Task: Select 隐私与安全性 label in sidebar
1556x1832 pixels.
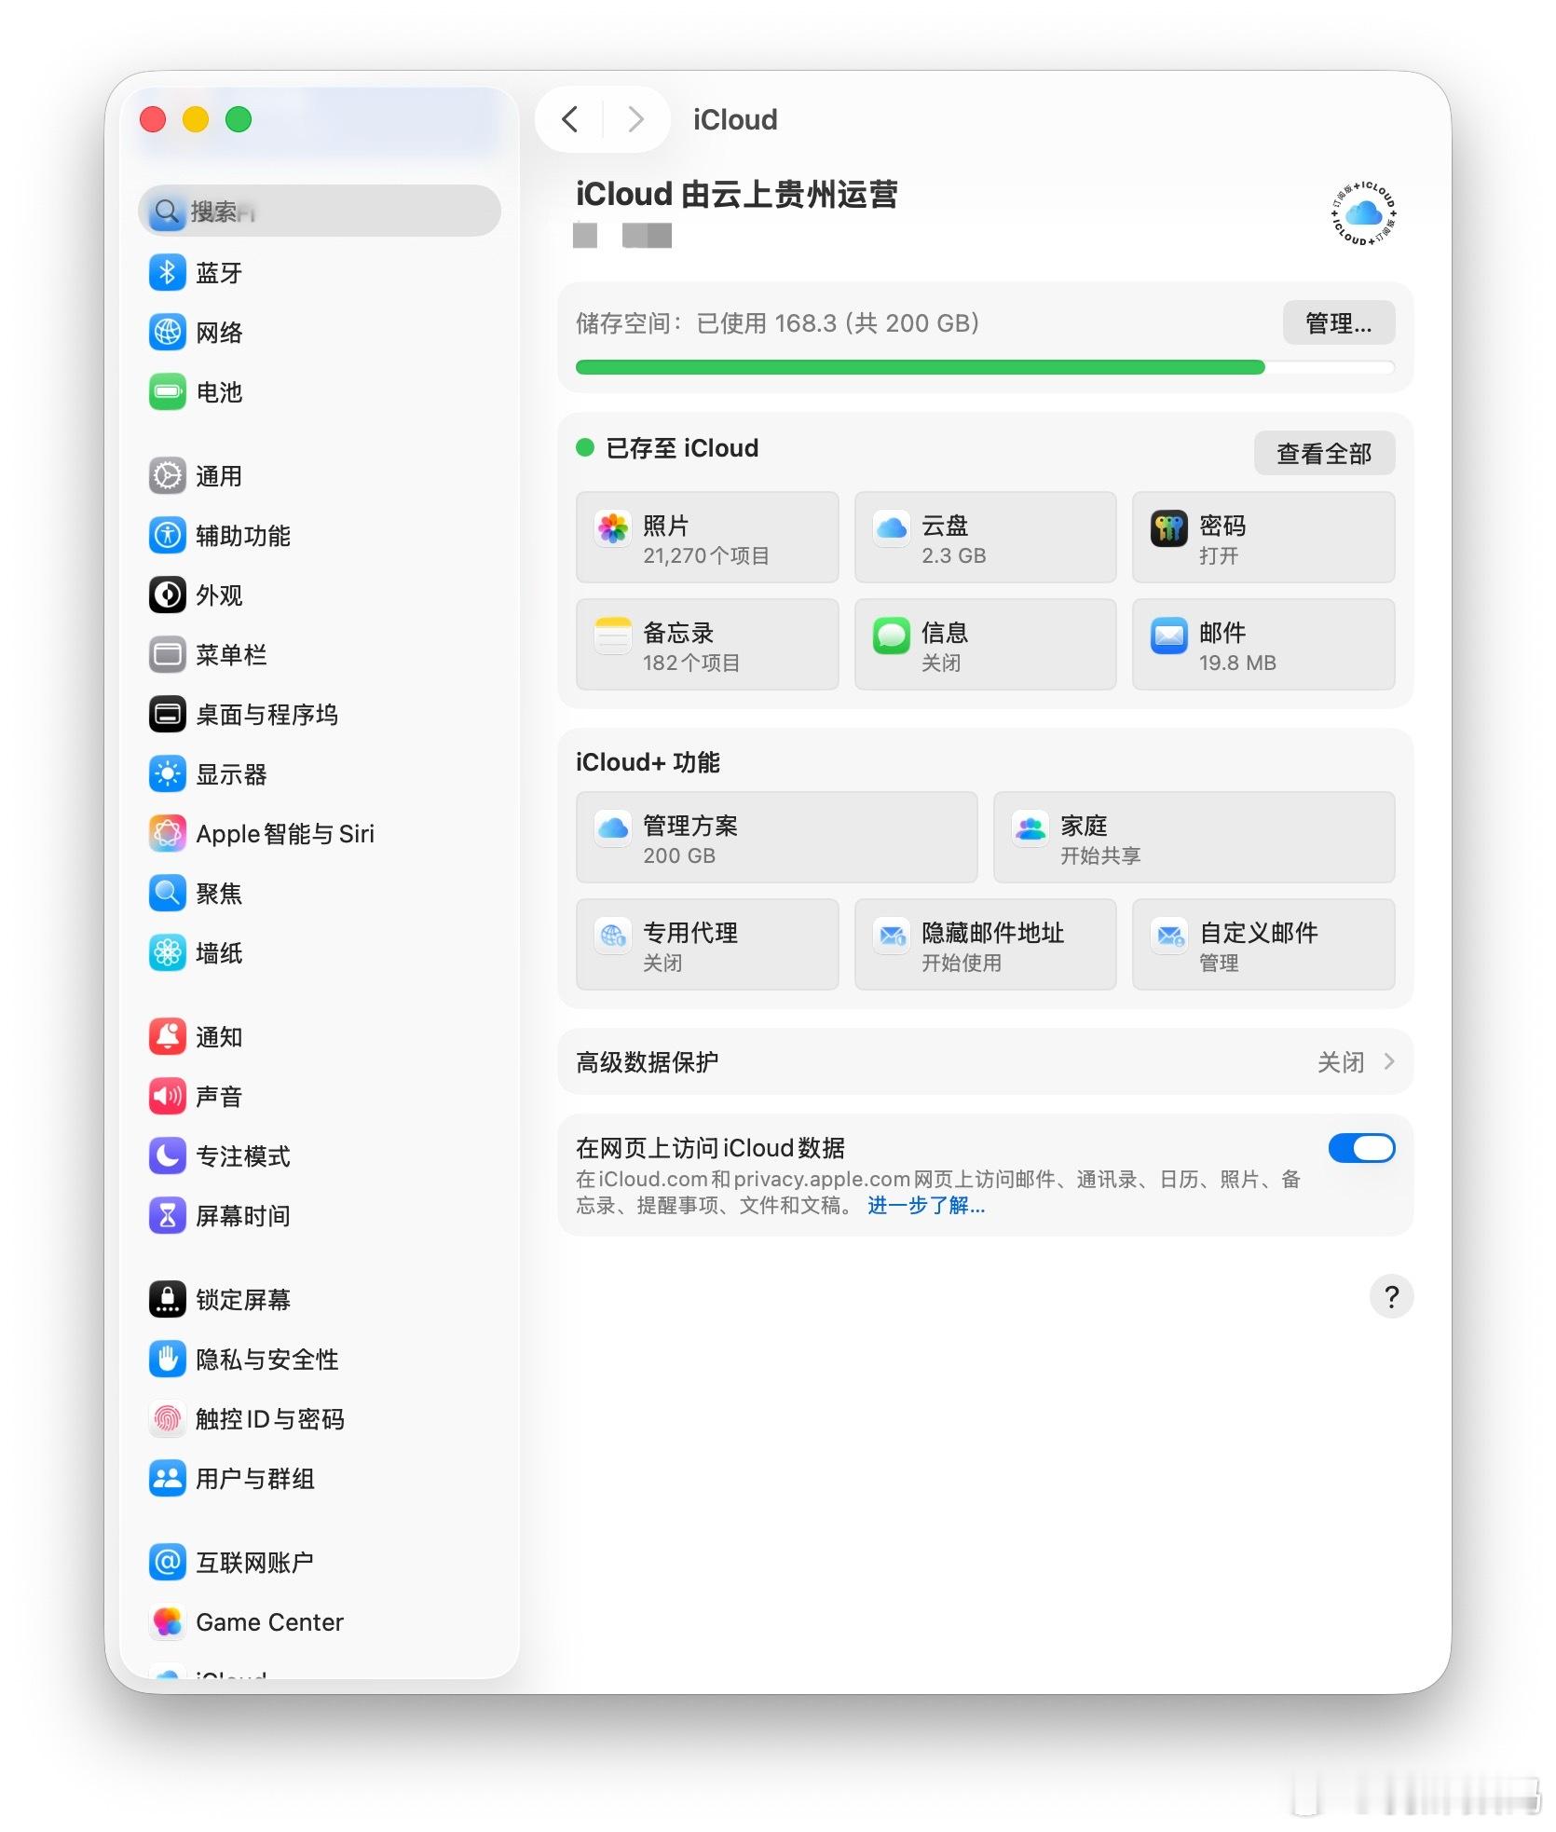Action: [x=267, y=1360]
